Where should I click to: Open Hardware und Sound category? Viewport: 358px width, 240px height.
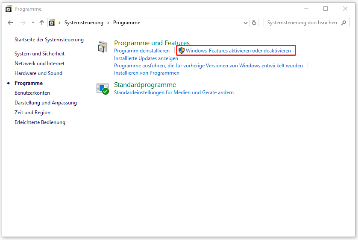coord(38,73)
